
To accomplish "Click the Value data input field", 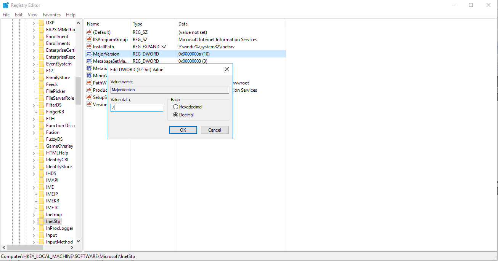I will (137, 108).
